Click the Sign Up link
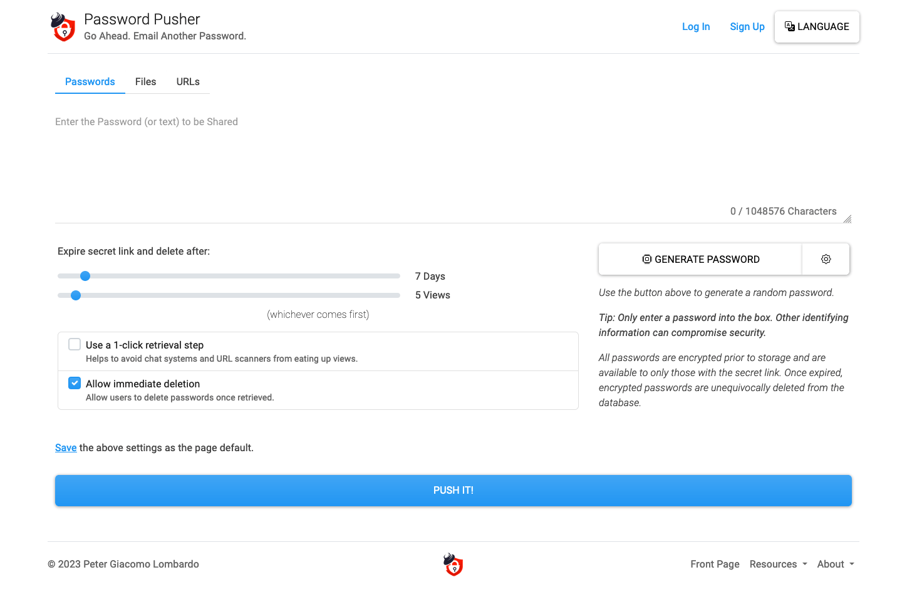 pyautogui.click(x=747, y=26)
